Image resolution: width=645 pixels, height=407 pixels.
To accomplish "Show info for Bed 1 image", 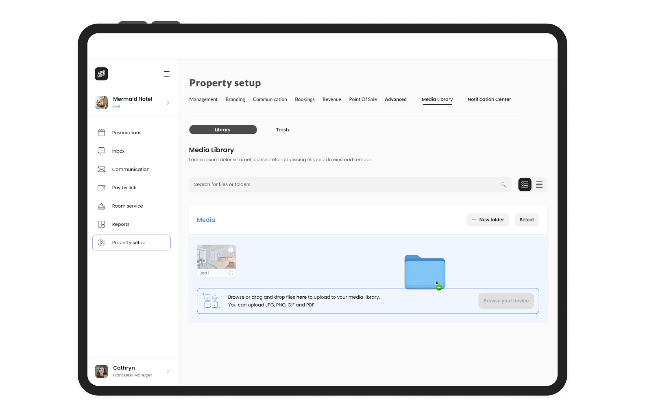I will pyautogui.click(x=231, y=273).
